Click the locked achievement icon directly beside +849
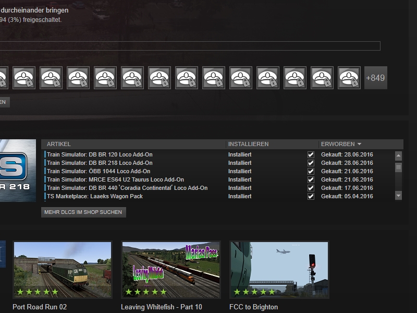This screenshot has width=417, height=313. pyautogui.click(x=349, y=78)
